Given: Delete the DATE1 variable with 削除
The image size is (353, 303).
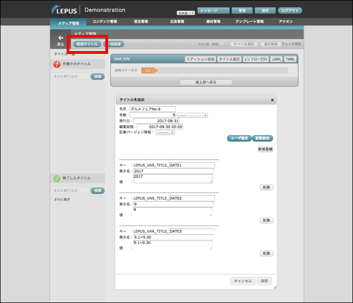Looking at the screenshot, I should 266,187.
